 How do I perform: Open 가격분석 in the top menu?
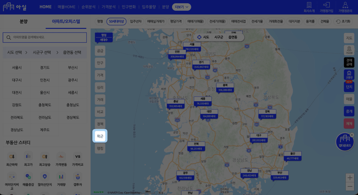pos(108,7)
